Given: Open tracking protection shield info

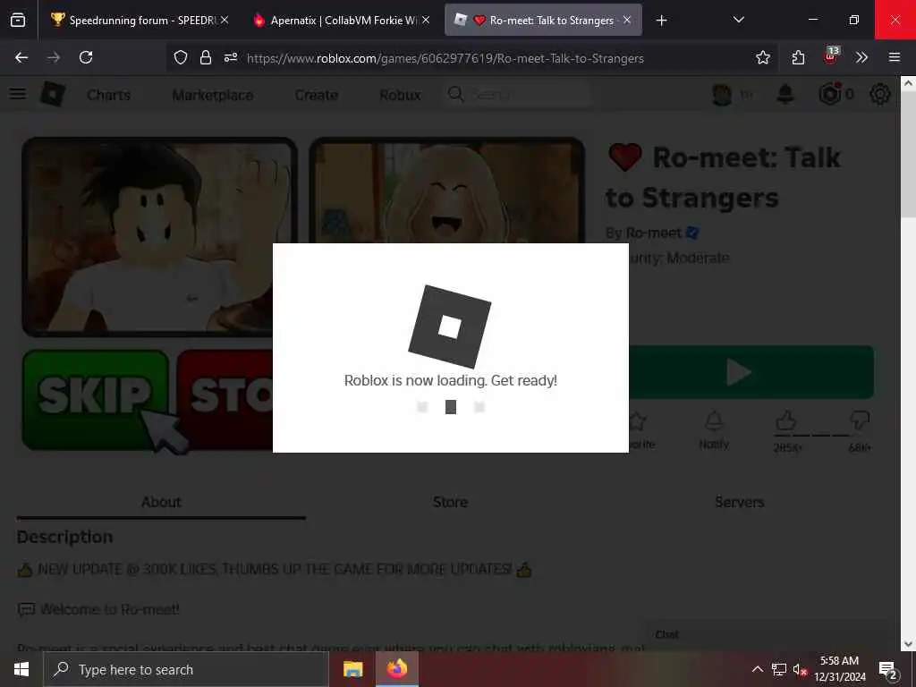Looking at the screenshot, I should (181, 57).
